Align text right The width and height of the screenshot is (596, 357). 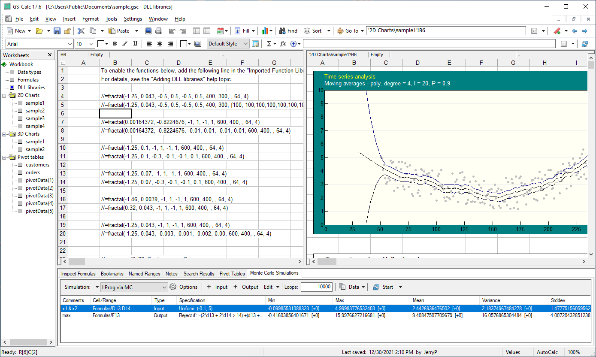(x=170, y=44)
